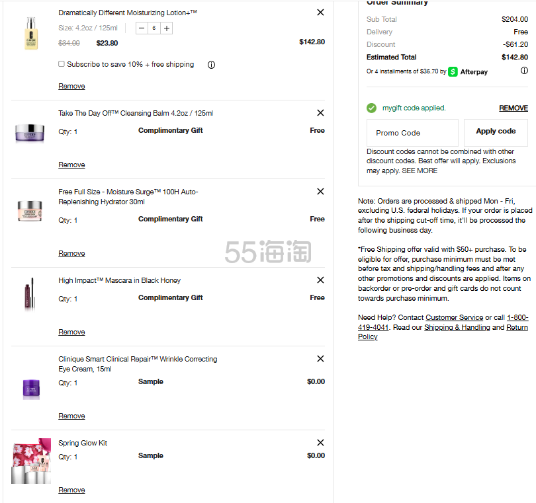Viewport: 536px width, 503px height.
Task: Click Remove link under Spring Glow Kit
Action: [71, 490]
